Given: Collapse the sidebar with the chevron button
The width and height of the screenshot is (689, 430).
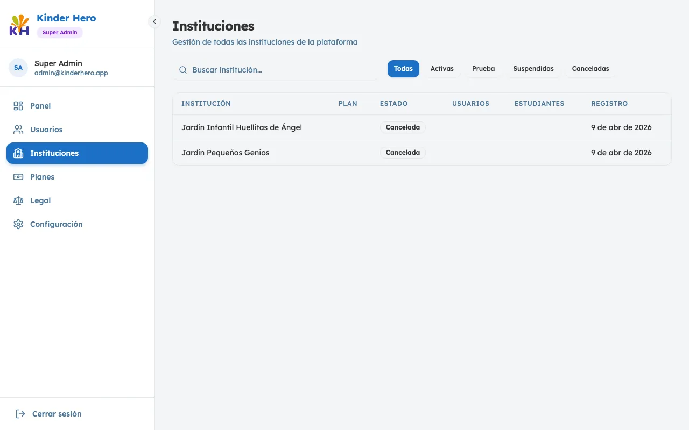Looking at the screenshot, I should tap(154, 21).
